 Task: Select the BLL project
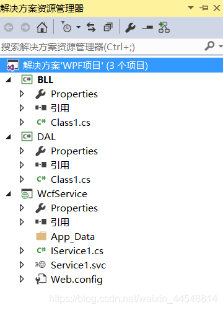tap(45, 80)
